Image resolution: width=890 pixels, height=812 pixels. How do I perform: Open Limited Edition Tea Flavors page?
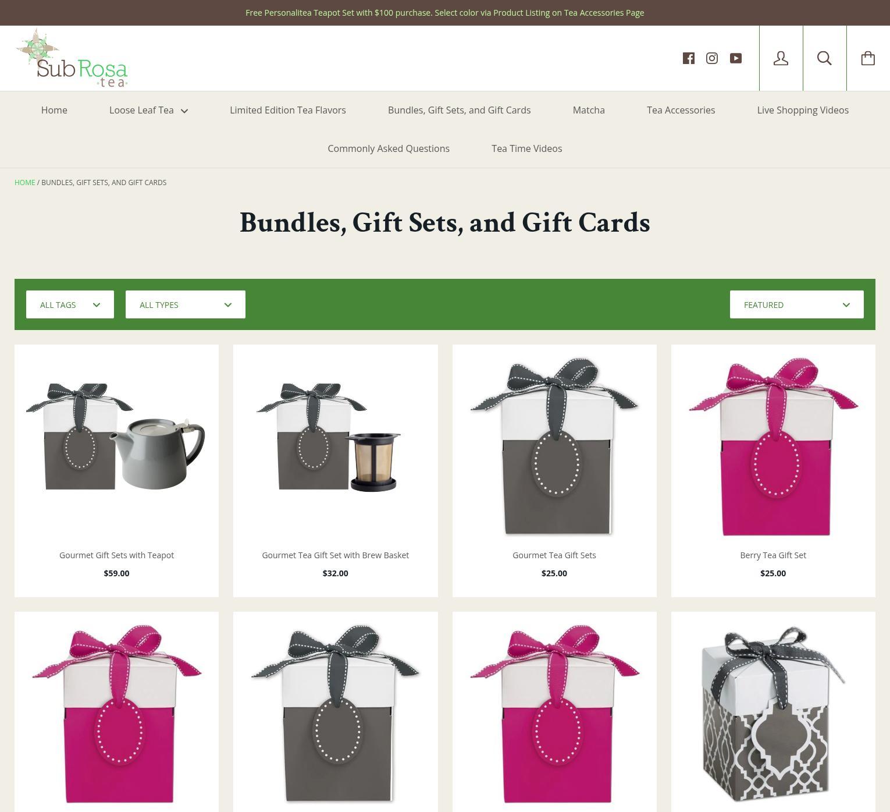[x=288, y=110]
